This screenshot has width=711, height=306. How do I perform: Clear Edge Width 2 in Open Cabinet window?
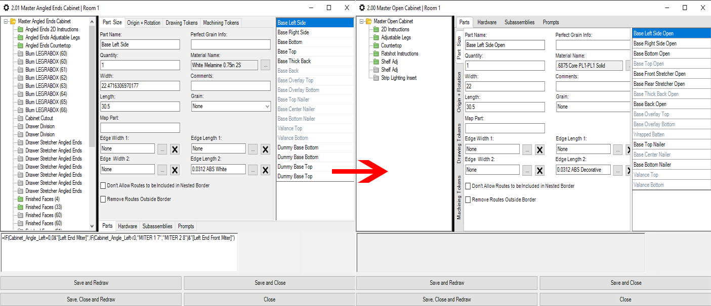(x=539, y=170)
